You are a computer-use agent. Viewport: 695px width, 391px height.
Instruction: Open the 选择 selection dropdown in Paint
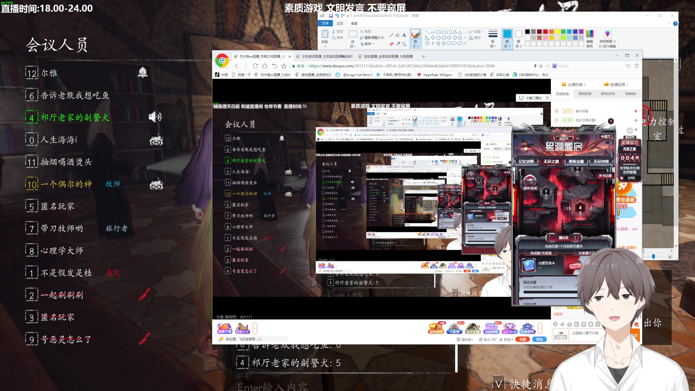(353, 44)
